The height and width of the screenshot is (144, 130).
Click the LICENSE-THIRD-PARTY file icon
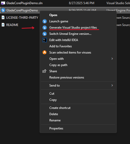click(3, 17)
